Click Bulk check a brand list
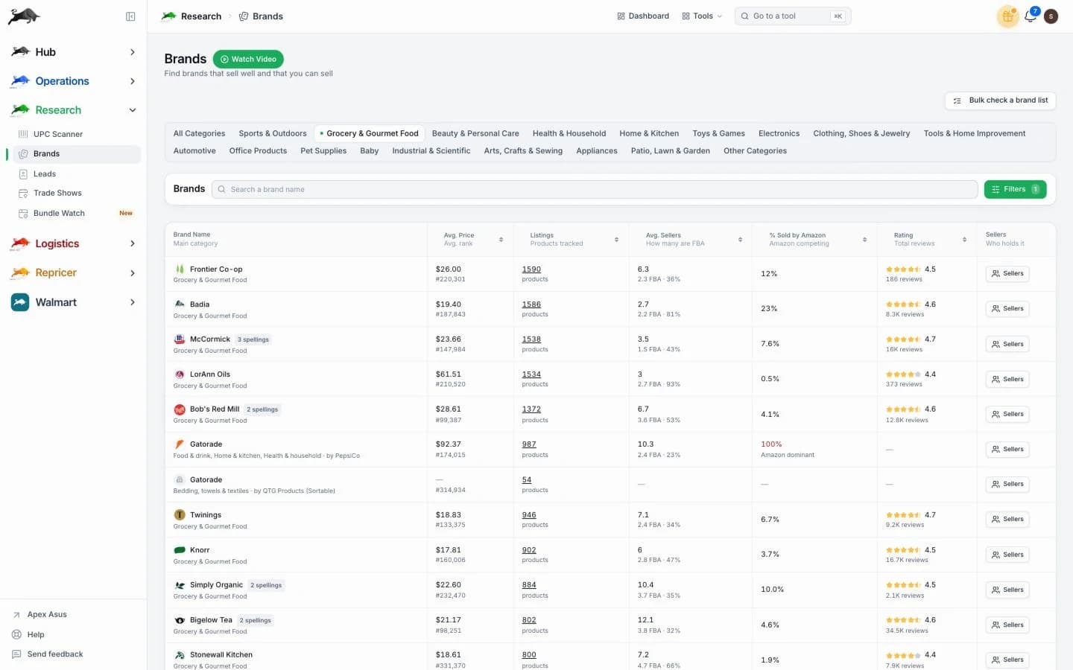 (x=1000, y=100)
